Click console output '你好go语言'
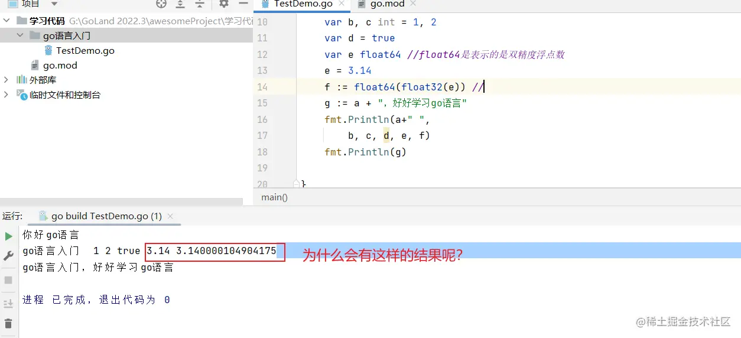Image resolution: width=741 pixels, height=338 pixels. [51, 235]
